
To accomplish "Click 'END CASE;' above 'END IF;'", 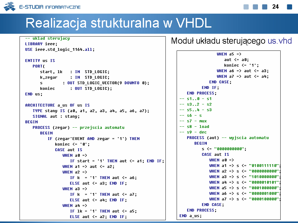I will pos(220,82).
